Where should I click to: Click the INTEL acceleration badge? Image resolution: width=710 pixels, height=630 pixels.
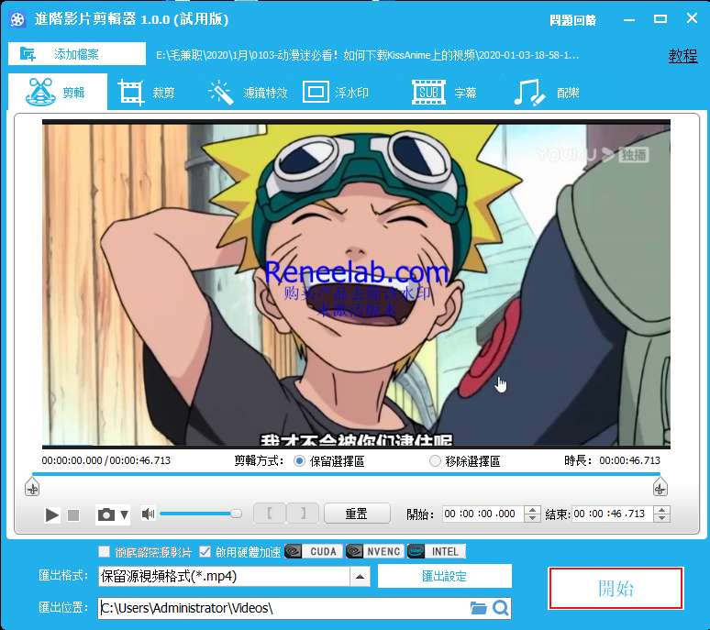437,551
